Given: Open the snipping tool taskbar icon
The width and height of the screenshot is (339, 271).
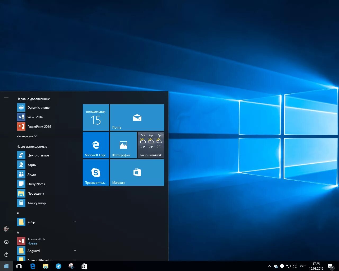Looking at the screenshot, I should click(x=71, y=266).
